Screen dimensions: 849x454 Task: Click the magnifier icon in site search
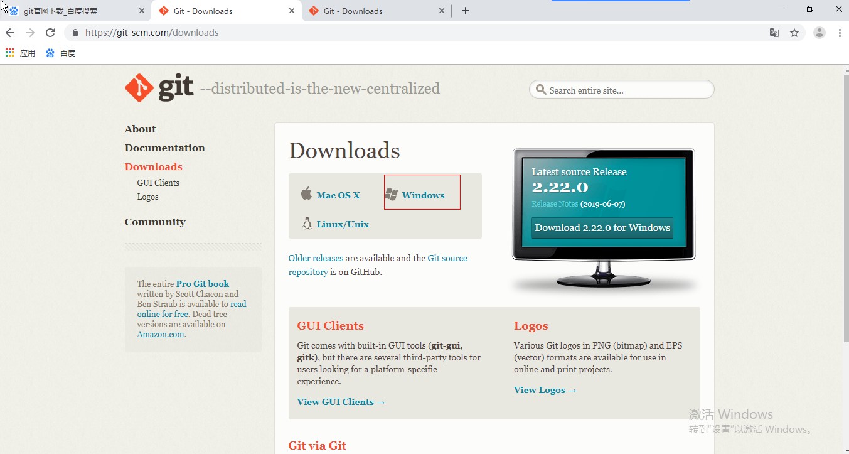[x=541, y=90]
